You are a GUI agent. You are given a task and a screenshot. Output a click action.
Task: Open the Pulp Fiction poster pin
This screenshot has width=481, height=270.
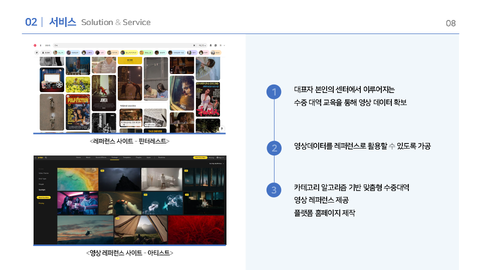point(78,112)
